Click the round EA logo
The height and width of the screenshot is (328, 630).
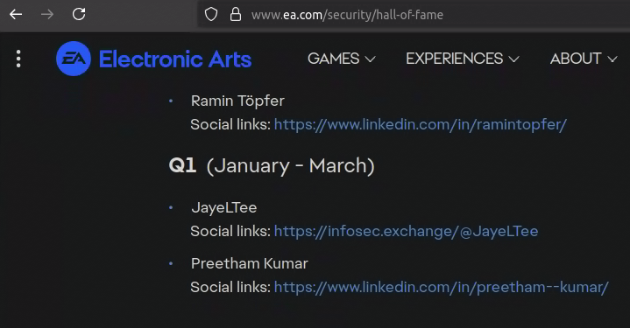[74, 59]
